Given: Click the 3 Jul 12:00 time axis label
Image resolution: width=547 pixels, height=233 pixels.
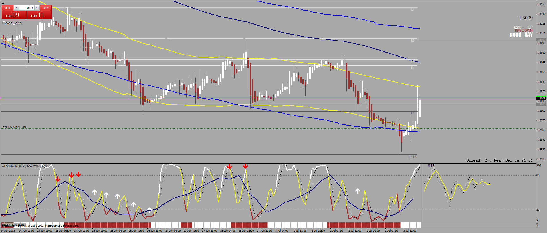Looking at the screenshot, I should (410, 230).
